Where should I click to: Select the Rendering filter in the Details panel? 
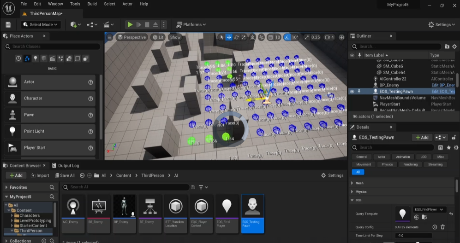(x=411, y=165)
